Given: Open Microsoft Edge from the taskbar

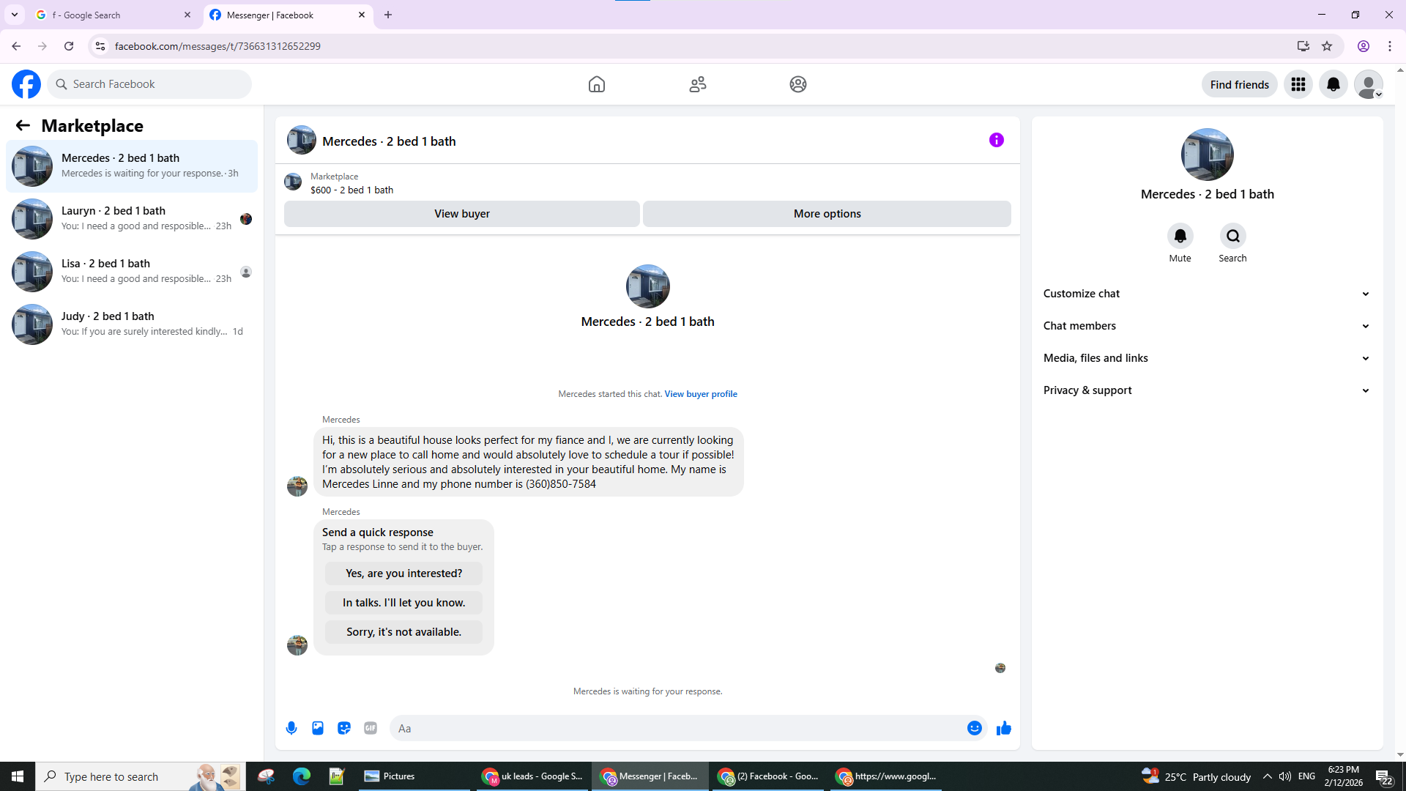Looking at the screenshot, I should (302, 776).
